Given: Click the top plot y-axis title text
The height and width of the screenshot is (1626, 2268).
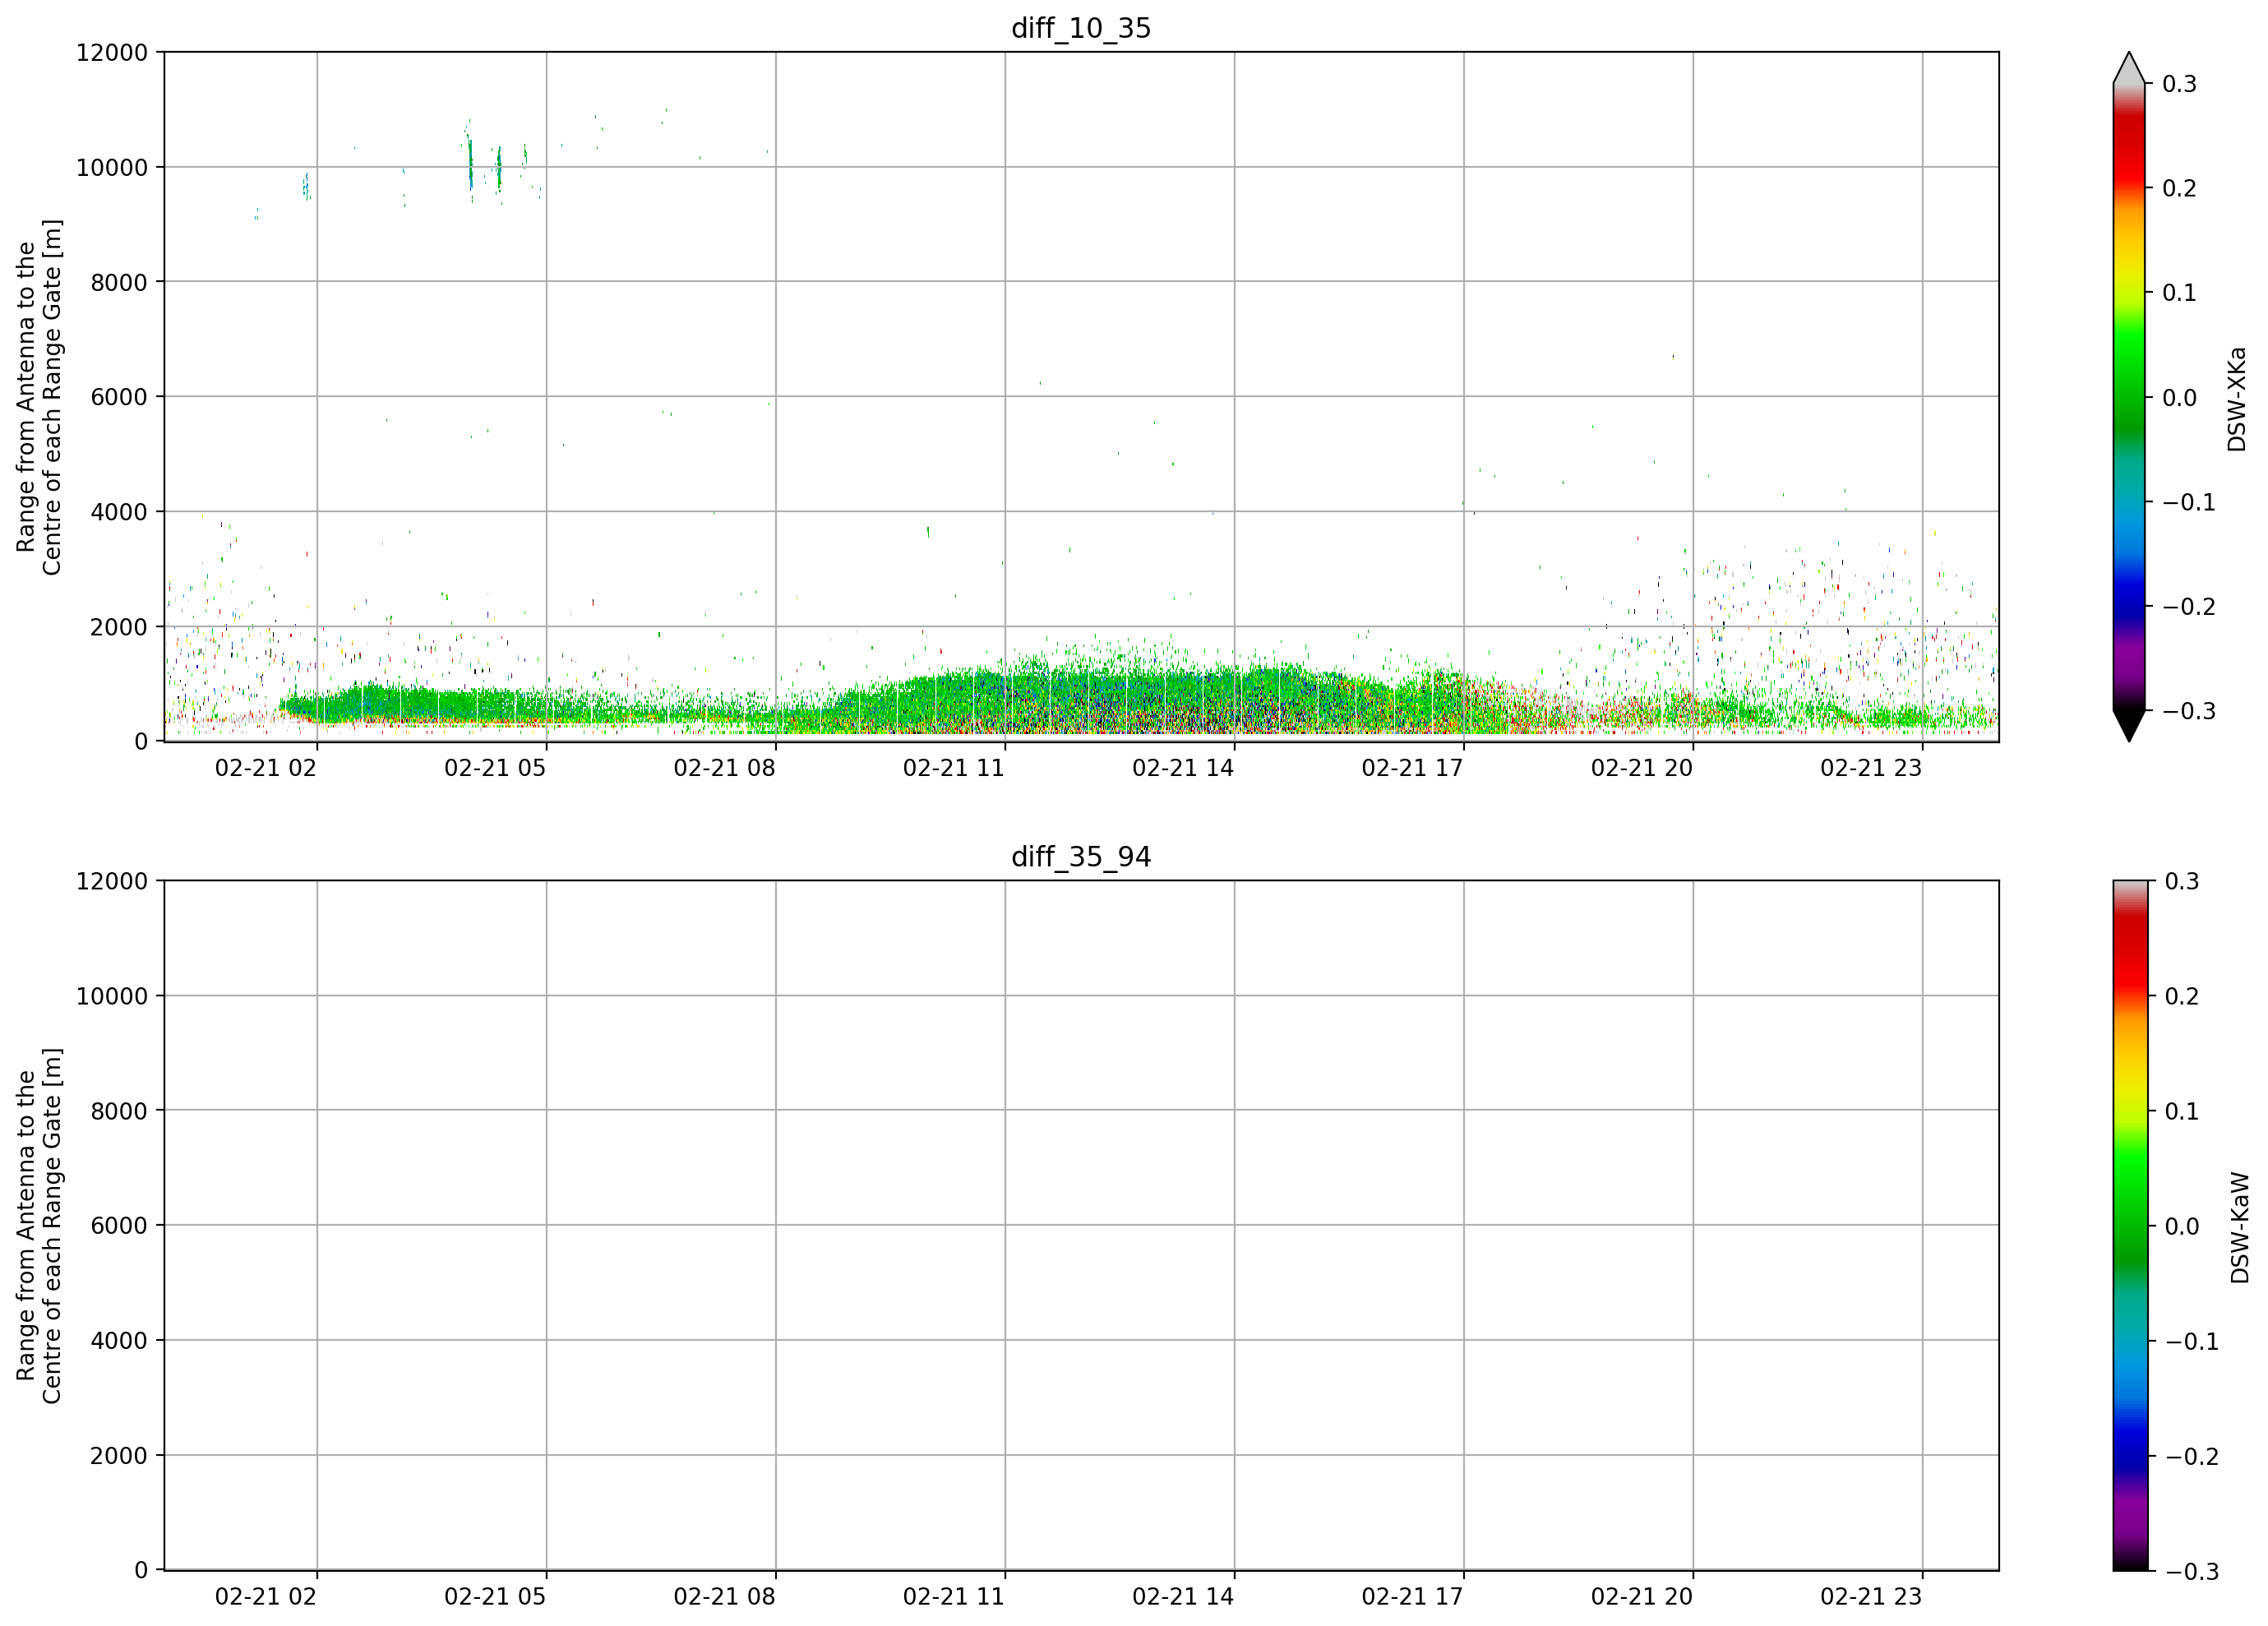Looking at the screenshot, I should [x=39, y=397].
